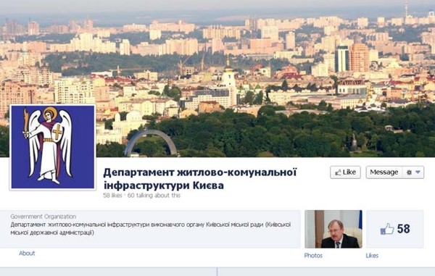Click the Photos label link
Image resolution: width=435 pixels, height=276 pixels.
coord(313,256)
